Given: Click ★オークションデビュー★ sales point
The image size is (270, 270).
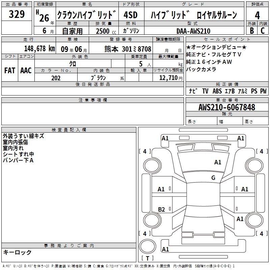Looking at the screenshot, I should point(216,47).
